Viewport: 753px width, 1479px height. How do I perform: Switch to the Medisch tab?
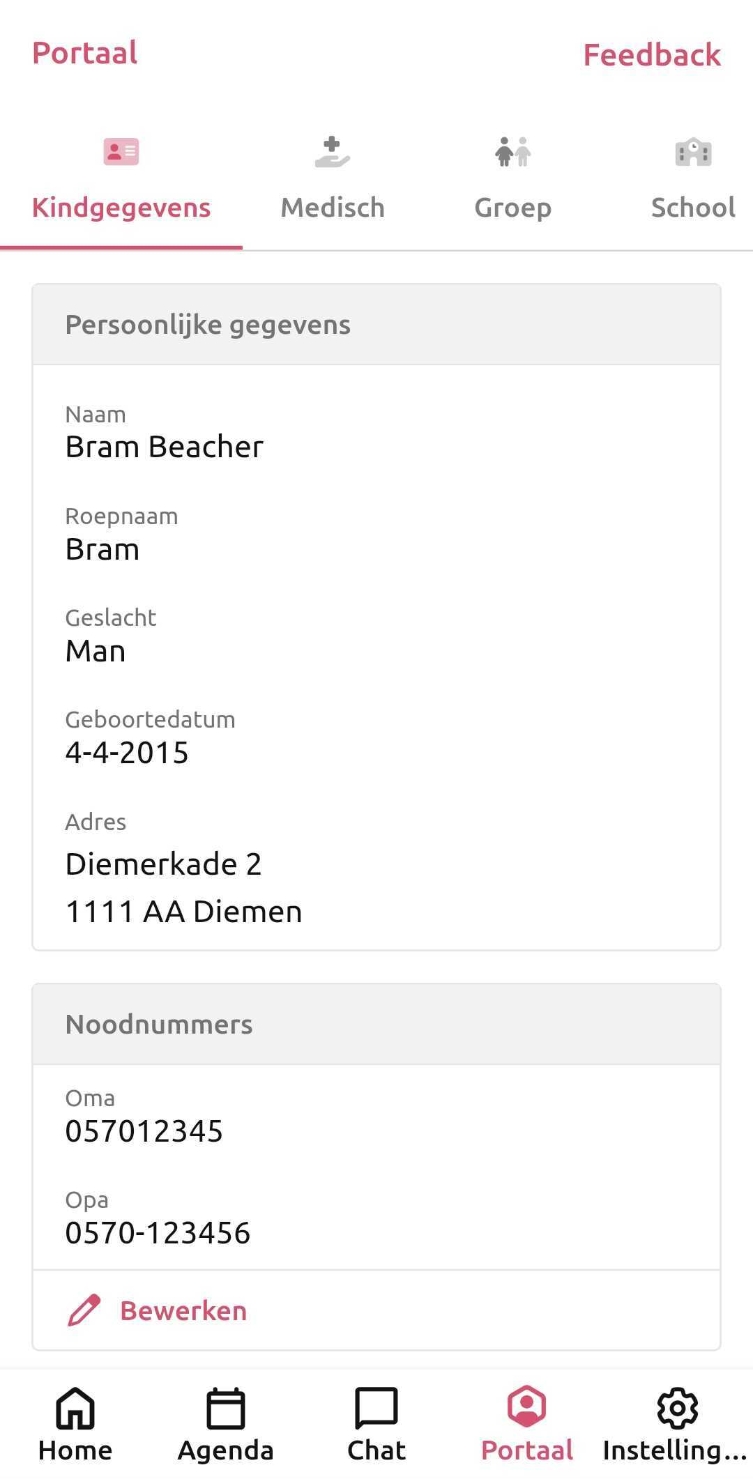333,208
